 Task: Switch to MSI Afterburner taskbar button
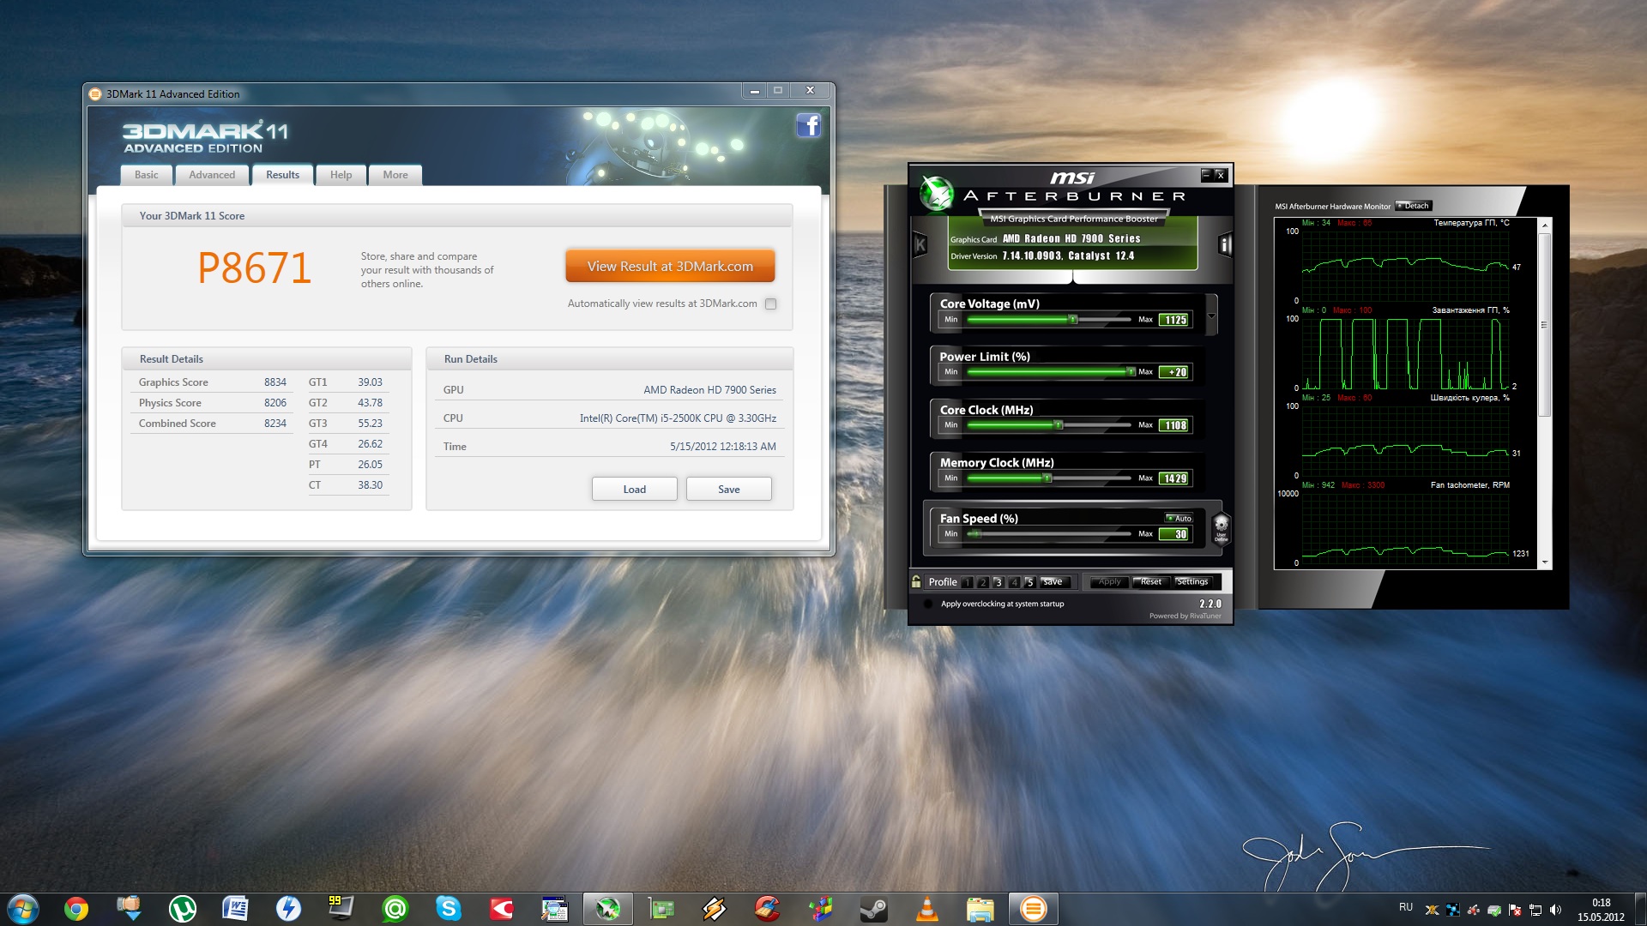[x=607, y=909]
